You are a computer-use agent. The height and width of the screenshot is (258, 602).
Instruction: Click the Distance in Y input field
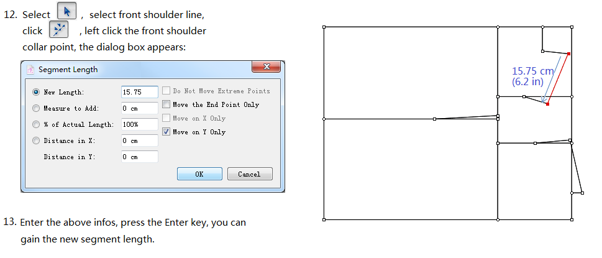[139, 157]
